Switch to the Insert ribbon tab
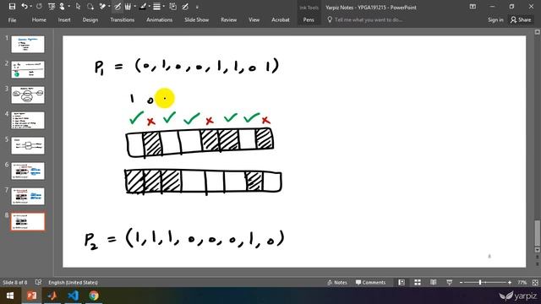The image size is (541, 304). tap(64, 20)
